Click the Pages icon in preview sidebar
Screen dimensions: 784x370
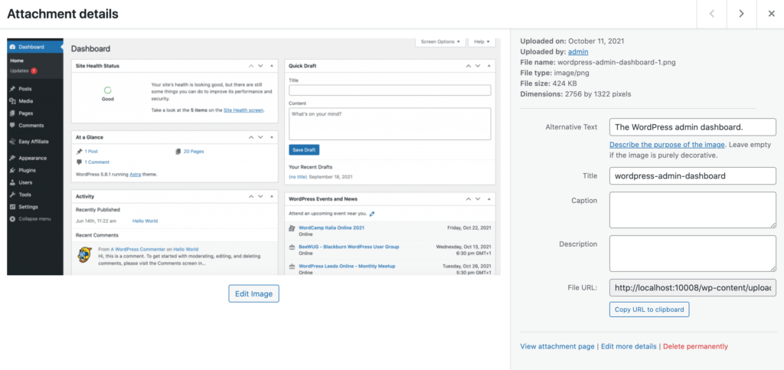pos(12,113)
